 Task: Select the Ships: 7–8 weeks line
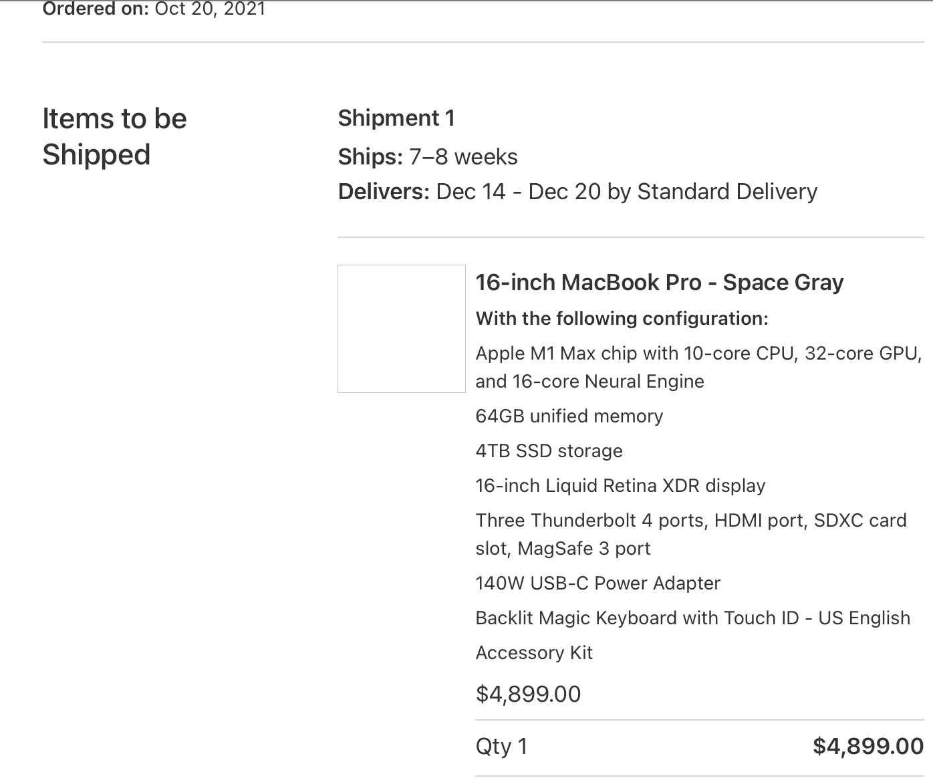[428, 156]
